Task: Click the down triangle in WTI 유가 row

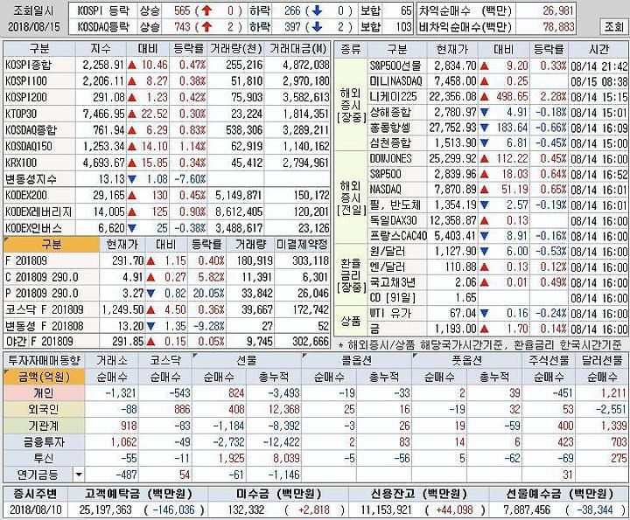Action: tap(484, 314)
